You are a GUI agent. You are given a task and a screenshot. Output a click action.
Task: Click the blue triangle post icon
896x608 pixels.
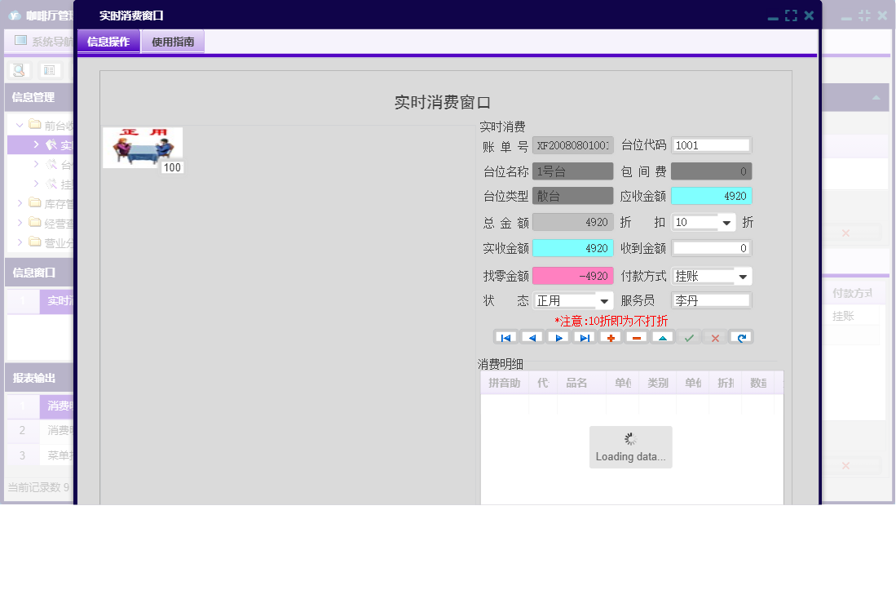pyautogui.click(x=662, y=336)
